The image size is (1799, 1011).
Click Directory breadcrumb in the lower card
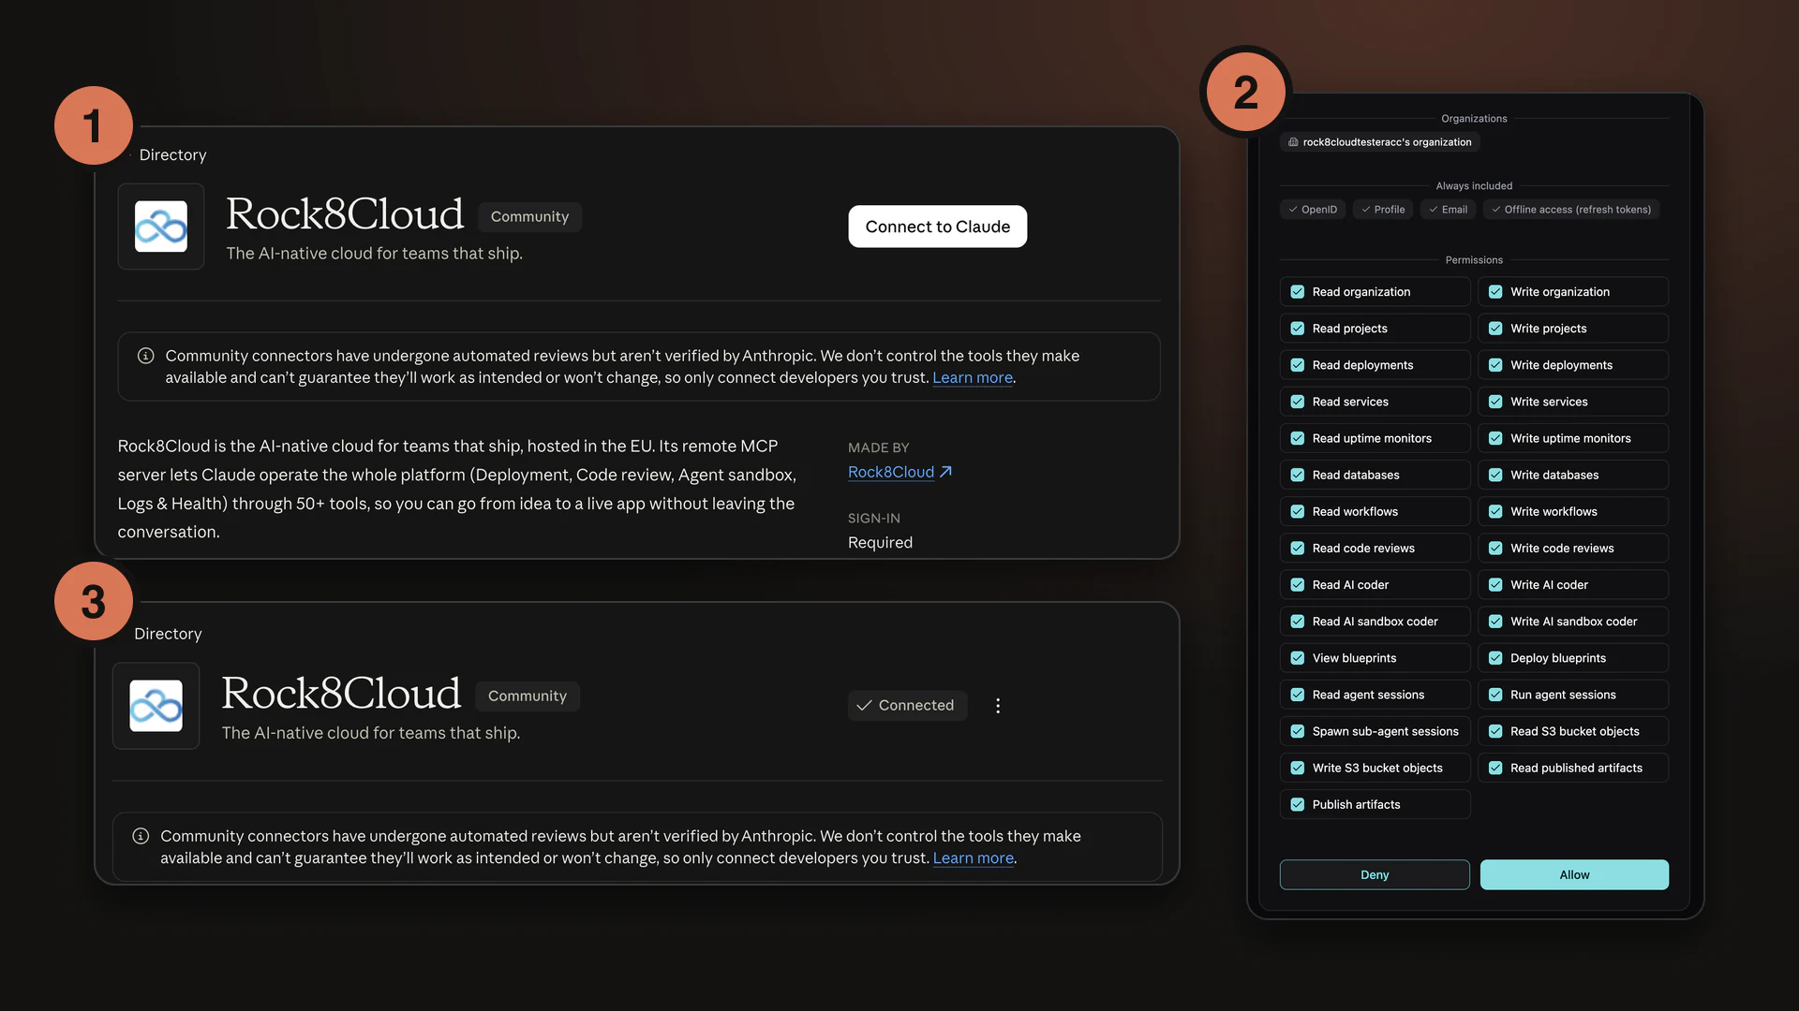pyautogui.click(x=168, y=634)
